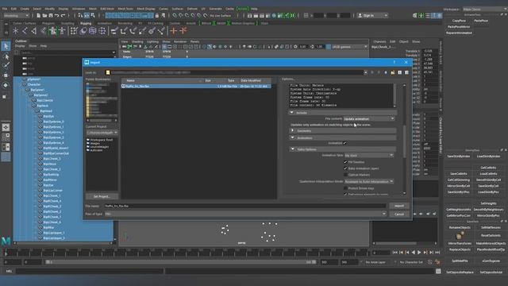Toggle the Outliner search filter checkbox
The height and width of the screenshot is (286, 508).
(x=17, y=52)
